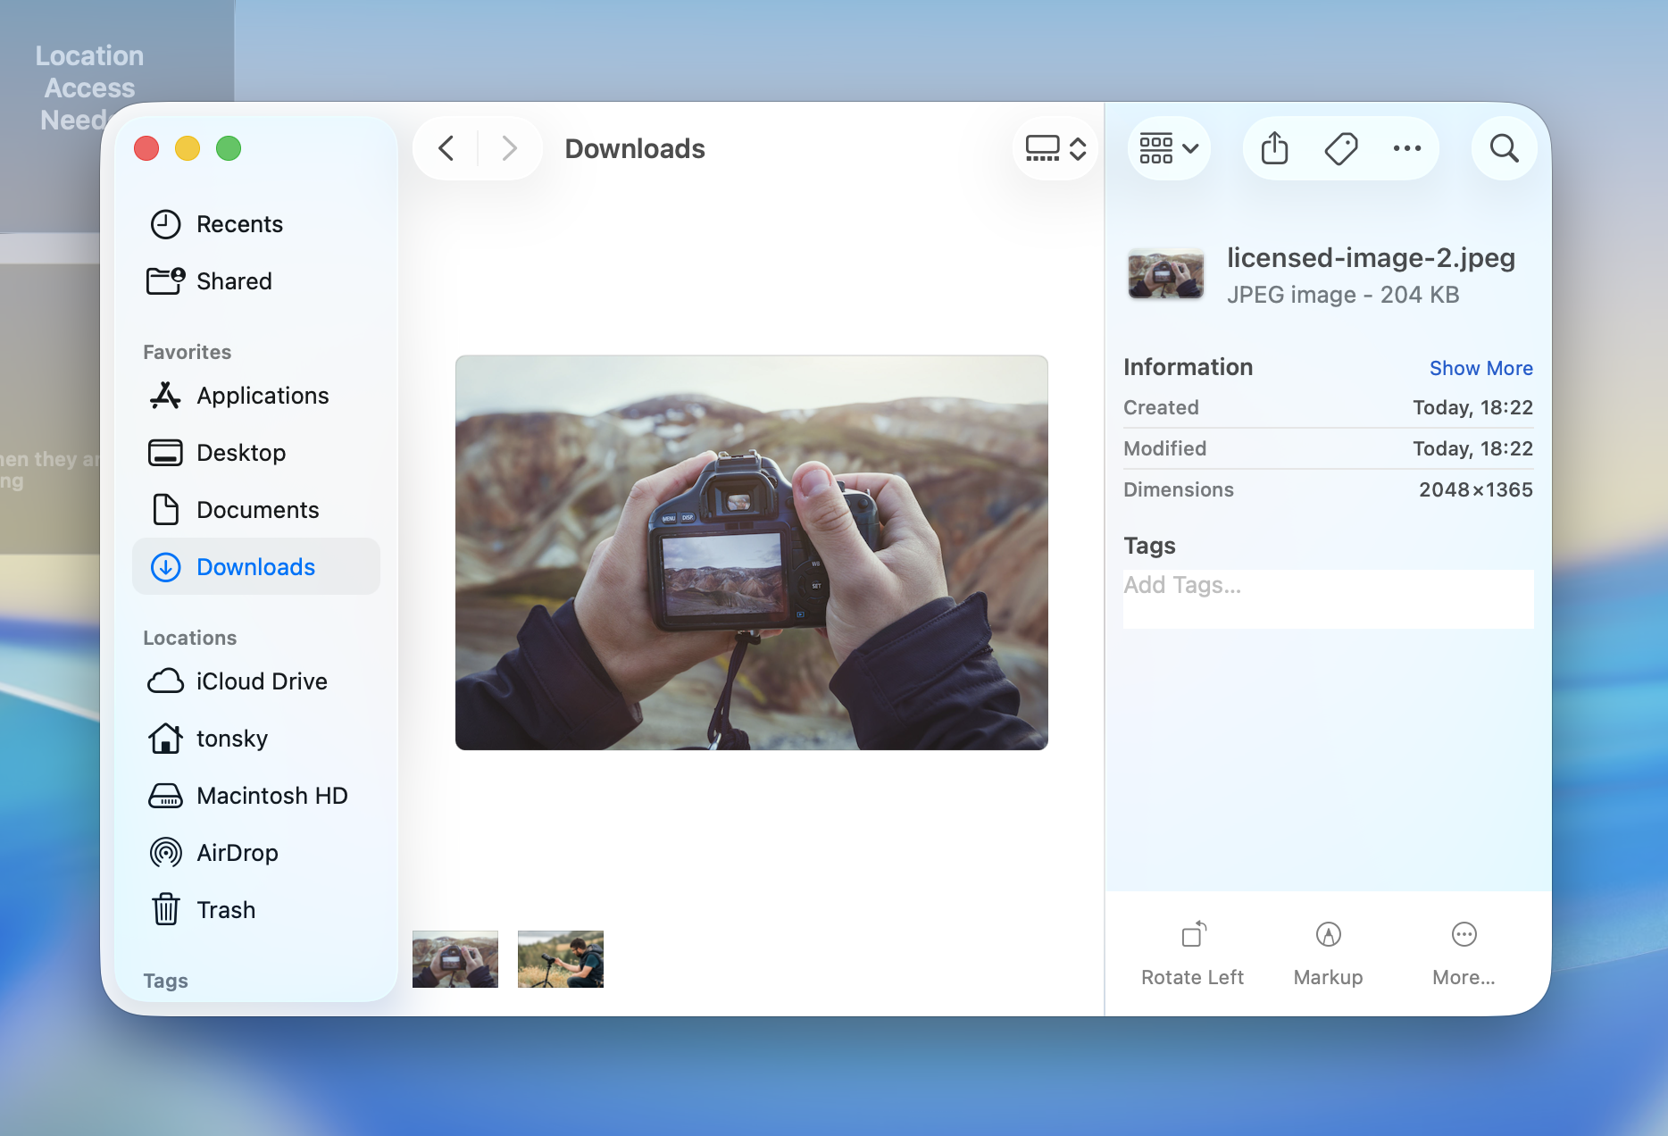Image resolution: width=1668 pixels, height=1136 pixels.
Task: Click the Macintosh HD disk icon
Action: (x=165, y=796)
